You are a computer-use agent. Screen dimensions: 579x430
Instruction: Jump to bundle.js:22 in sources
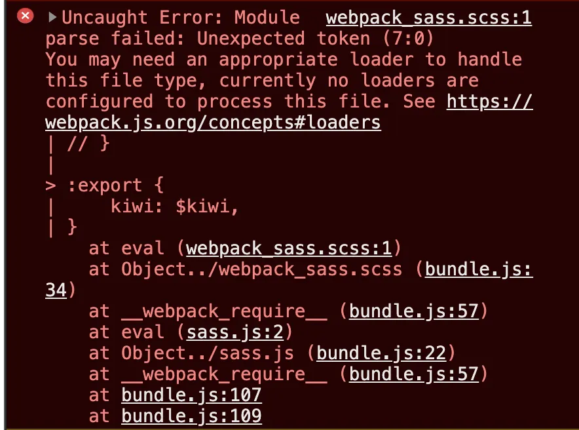tap(381, 353)
